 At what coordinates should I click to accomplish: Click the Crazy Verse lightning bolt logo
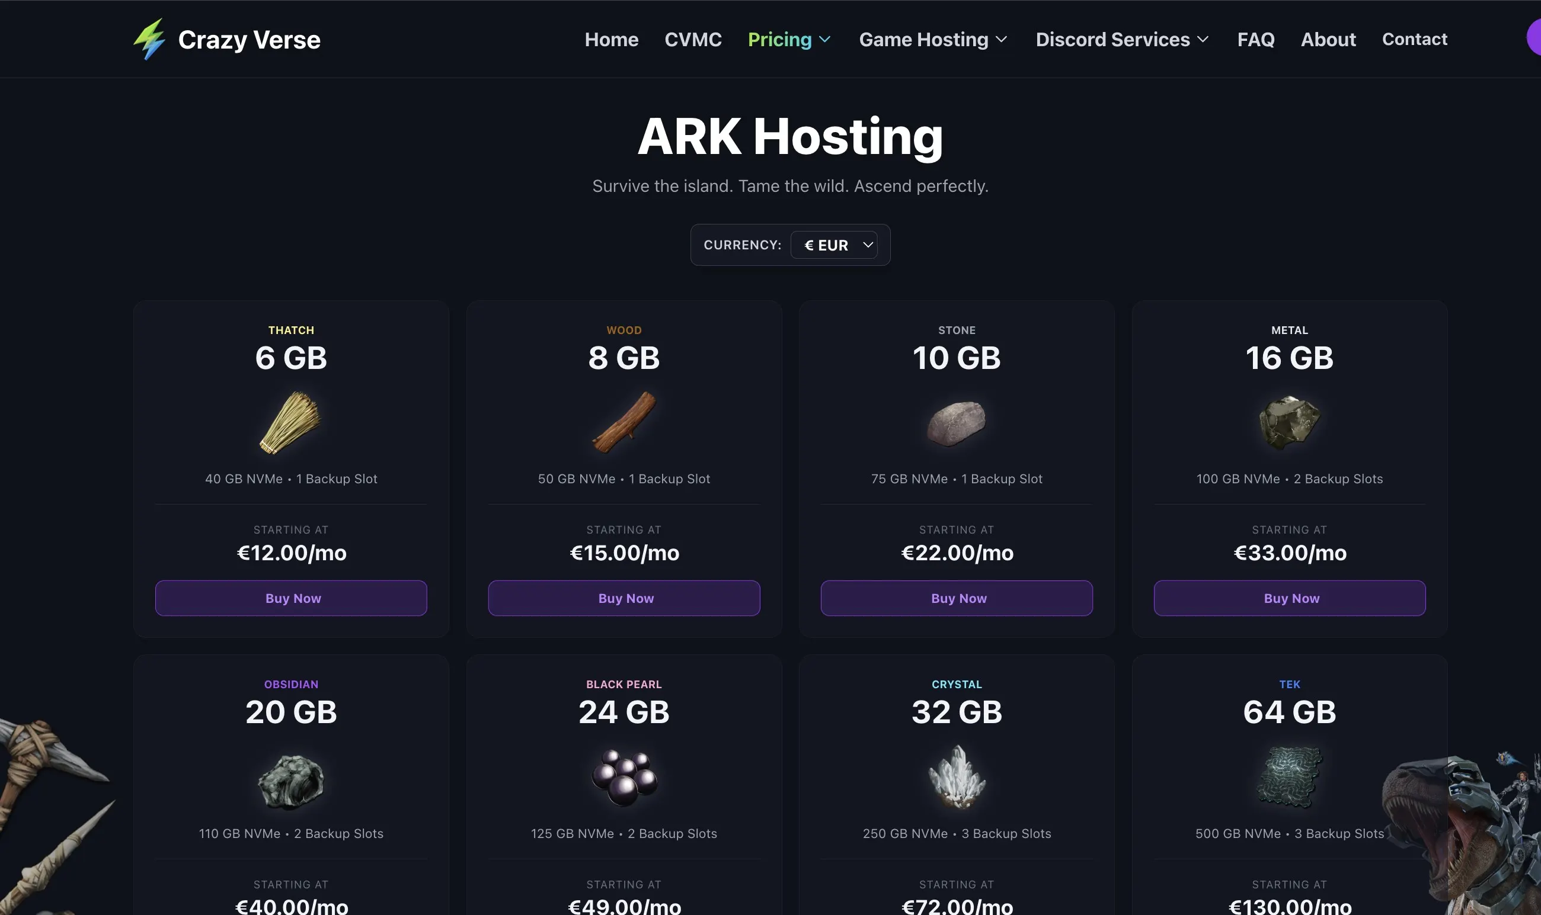pyautogui.click(x=149, y=39)
